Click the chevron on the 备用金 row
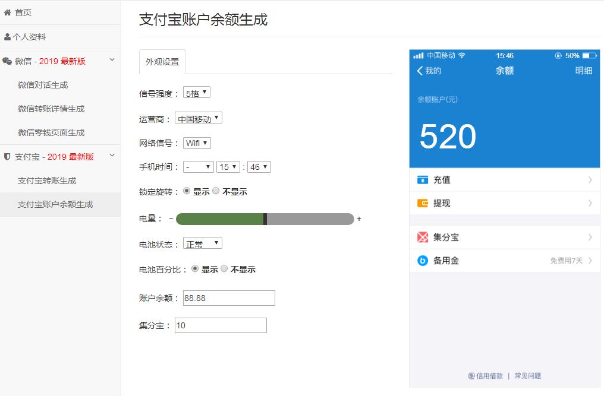Screen dimensions: 604x396 590,261
